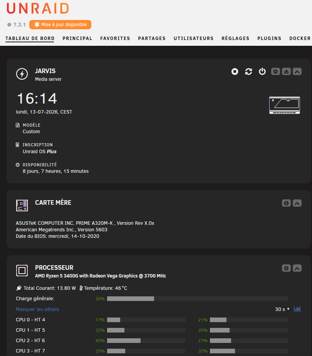This screenshot has width=312, height=356.
Task: Show motherboard info with the info icon
Action: click(x=286, y=203)
